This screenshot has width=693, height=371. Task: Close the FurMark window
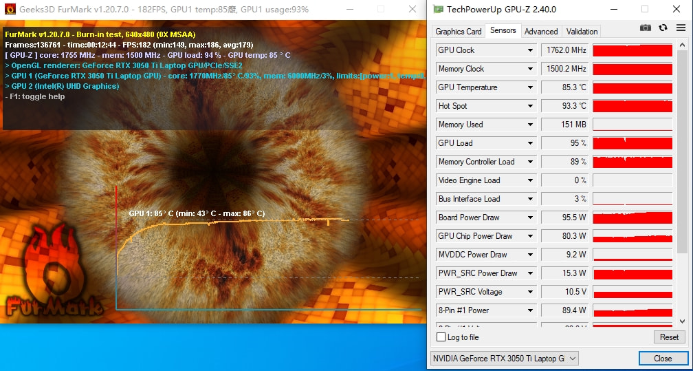pos(412,10)
